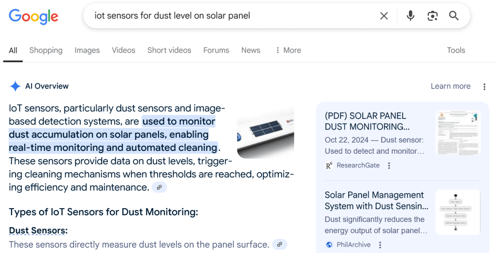497x253 pixels.
Task: Click link icon after Dust Sensors description
Action: pyautogui.click(x=279, y=244)
